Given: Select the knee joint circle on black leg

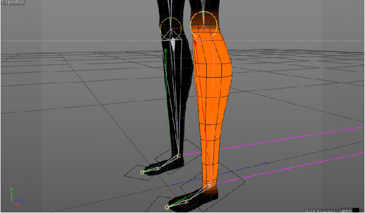Looking at the screenshot, I should click(171, 28).
